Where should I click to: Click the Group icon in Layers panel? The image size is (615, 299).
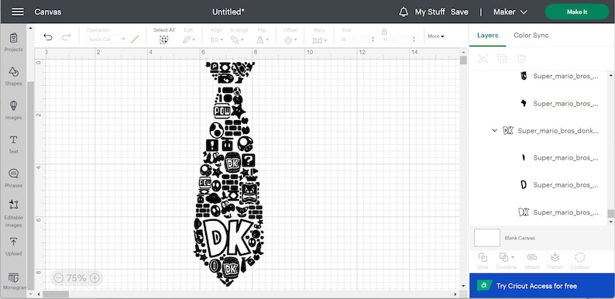click(483, 59)
